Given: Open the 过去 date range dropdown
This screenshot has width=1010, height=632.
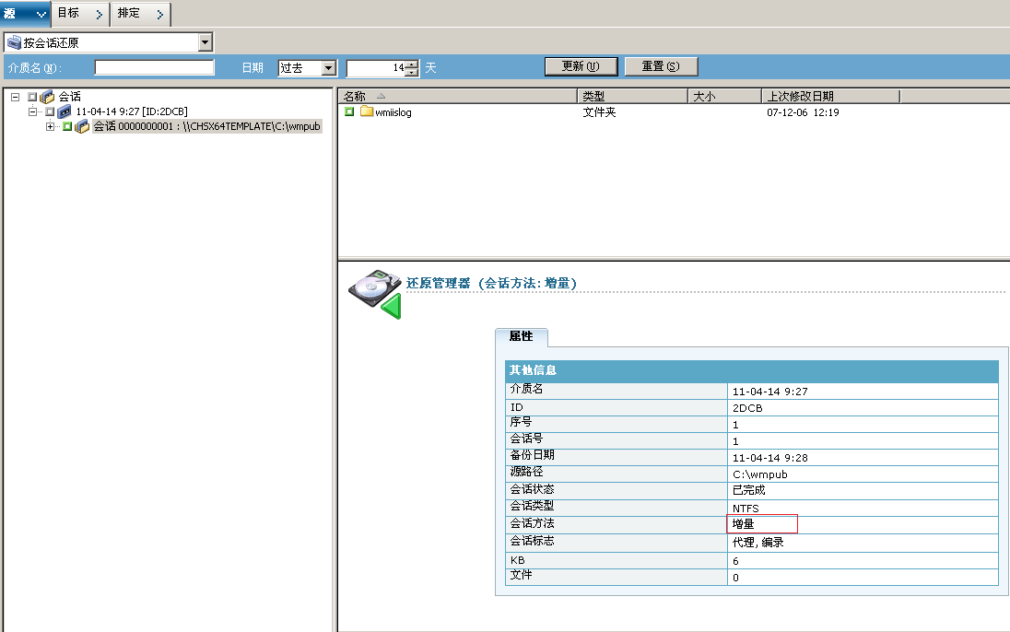Looking at the screenshot, I should point(329,68).
